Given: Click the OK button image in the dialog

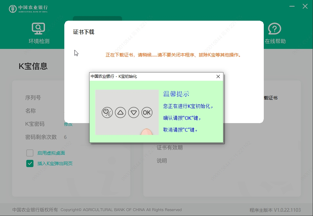Looking at the screenshot, I should pos(147,113).
